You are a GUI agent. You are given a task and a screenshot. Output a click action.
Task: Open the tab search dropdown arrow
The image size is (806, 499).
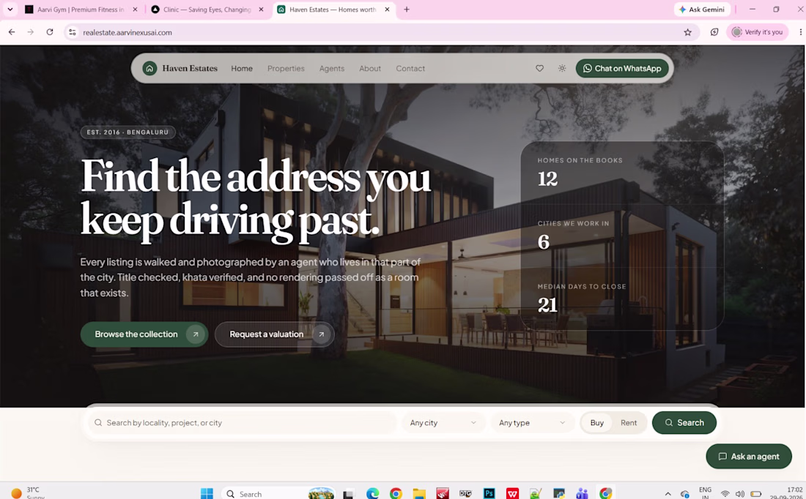click(x=10, y=10)
